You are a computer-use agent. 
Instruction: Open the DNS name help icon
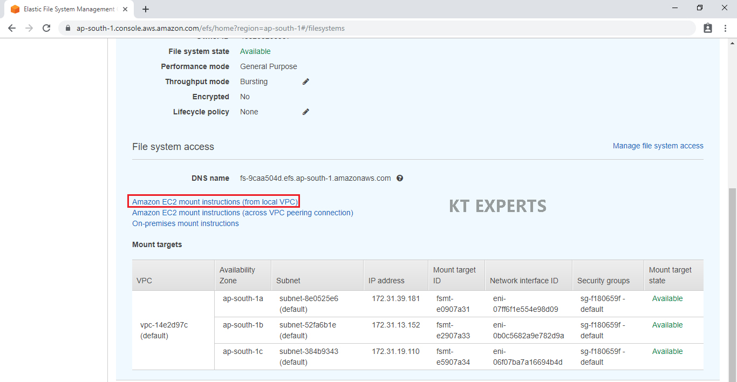[x=400, y=178]
